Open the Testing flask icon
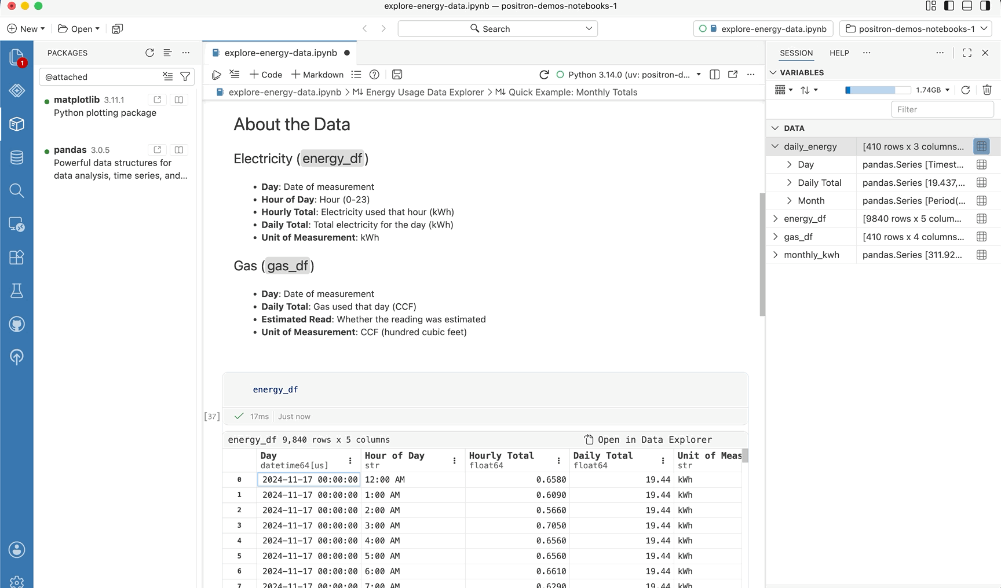1001x588 pixels. tap(17, 291)
